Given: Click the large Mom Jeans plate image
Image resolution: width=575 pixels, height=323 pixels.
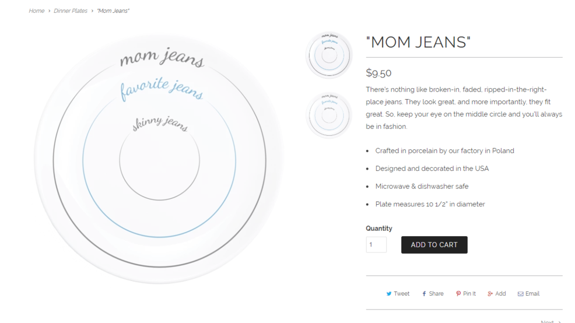Looking at the screenshot, I should point(159,160).
